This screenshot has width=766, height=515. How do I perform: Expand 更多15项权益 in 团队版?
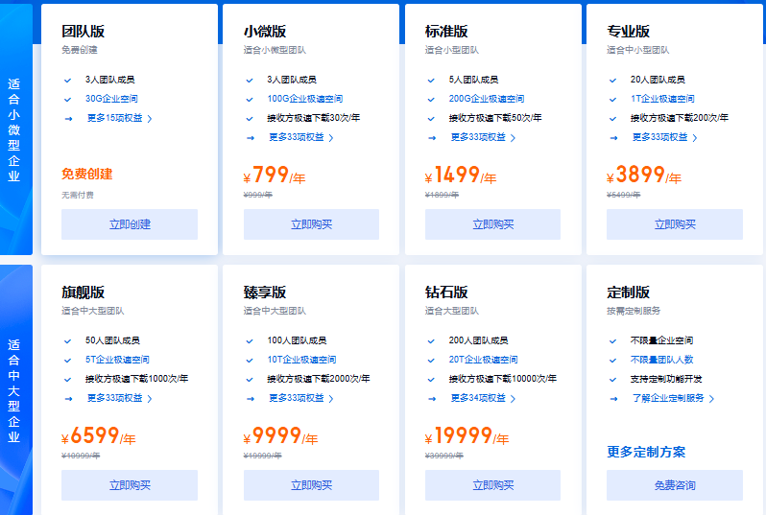[x=115, y=118]
